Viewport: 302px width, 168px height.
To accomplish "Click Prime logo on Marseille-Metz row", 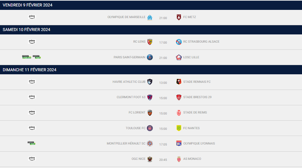I will [32, 17].
